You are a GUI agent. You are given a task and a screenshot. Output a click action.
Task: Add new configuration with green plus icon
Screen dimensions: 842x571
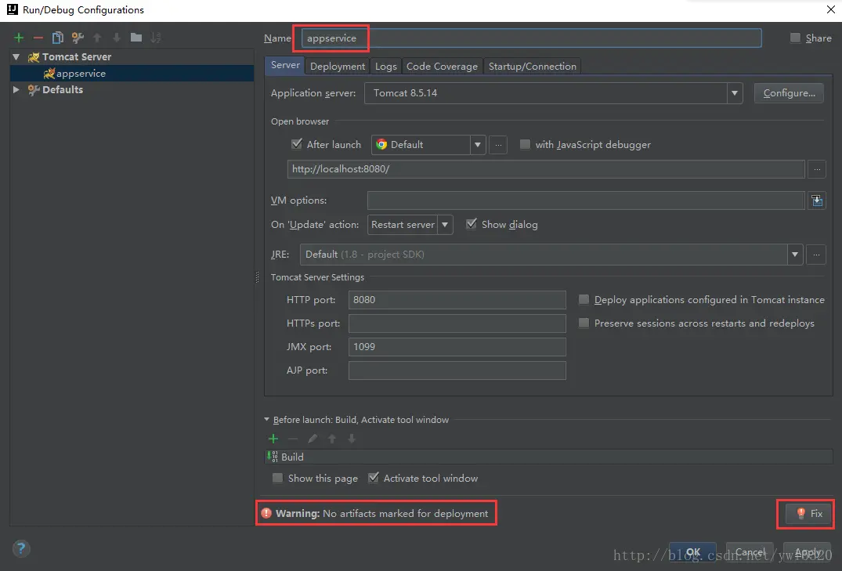(19, 38)
